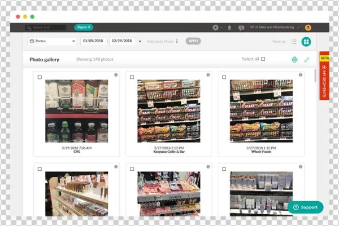This screenshot has height=226, width=339.
Task: Open the Benefit cosmetics display thumbnail
Action: point(169,194)
